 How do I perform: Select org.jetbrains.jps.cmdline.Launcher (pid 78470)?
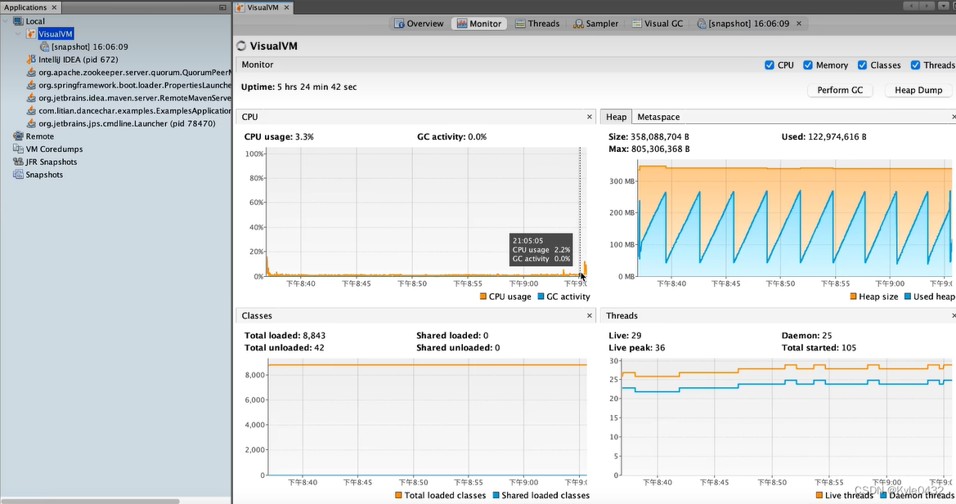pyautogui.click(x=127, y=123)
